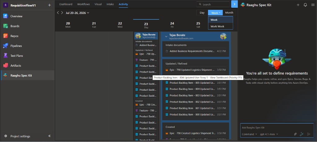317x142 pixels.
Task: Open the hamburger menu in Raaghu panel
Action: pyautogui.click(x=313, y=5)
